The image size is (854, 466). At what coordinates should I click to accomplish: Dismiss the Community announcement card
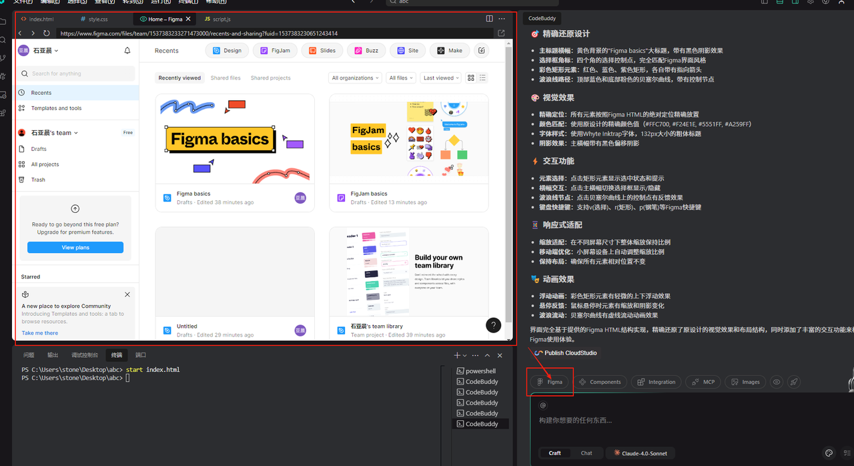click(x=127, y=294)
